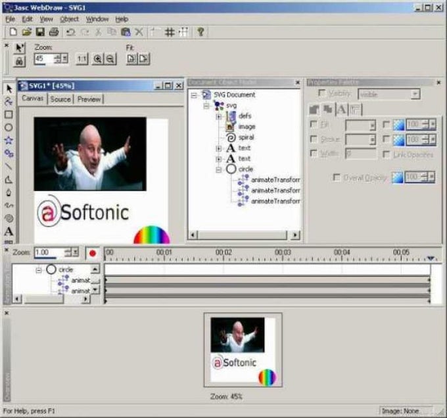Delete selection with the X icon
The height and width of the screenshot is (418, 447).
point(139,32)
